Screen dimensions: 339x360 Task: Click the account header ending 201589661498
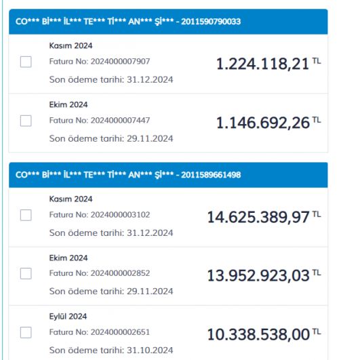click(168, 175)
